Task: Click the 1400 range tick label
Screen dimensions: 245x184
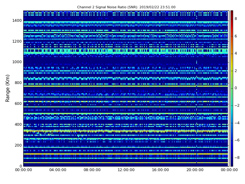Action: click(17, 21)
